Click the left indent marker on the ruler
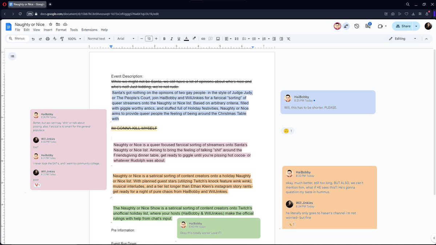The height and width of the screenshot is (245, 436). tap(111, 46)
